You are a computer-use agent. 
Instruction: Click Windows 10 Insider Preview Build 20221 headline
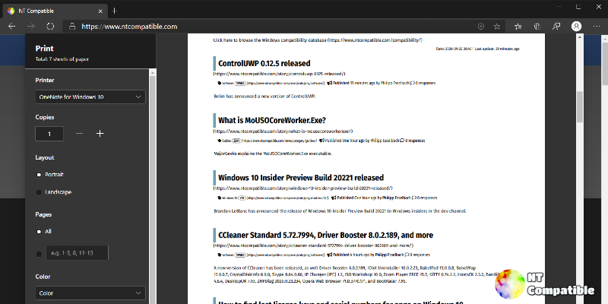(301, 178)
